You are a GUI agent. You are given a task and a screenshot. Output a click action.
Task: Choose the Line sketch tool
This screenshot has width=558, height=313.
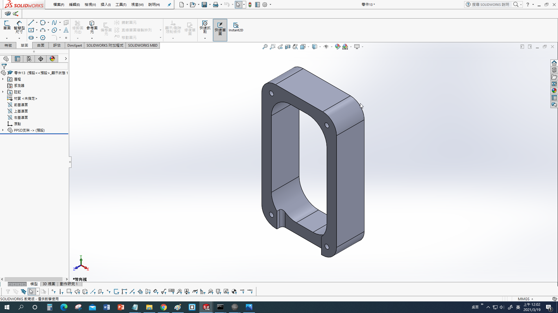click(x=31, y=23)
